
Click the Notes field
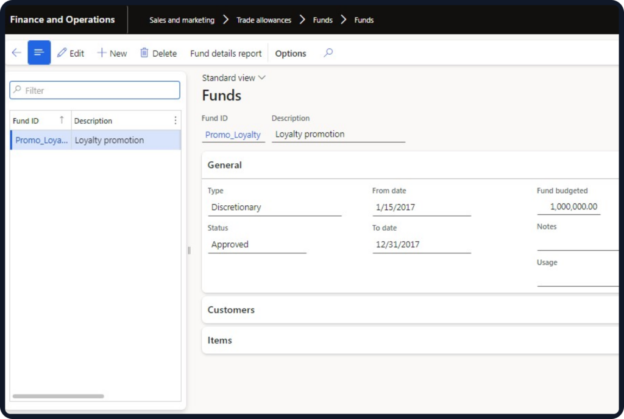click(x=578, y=242)
